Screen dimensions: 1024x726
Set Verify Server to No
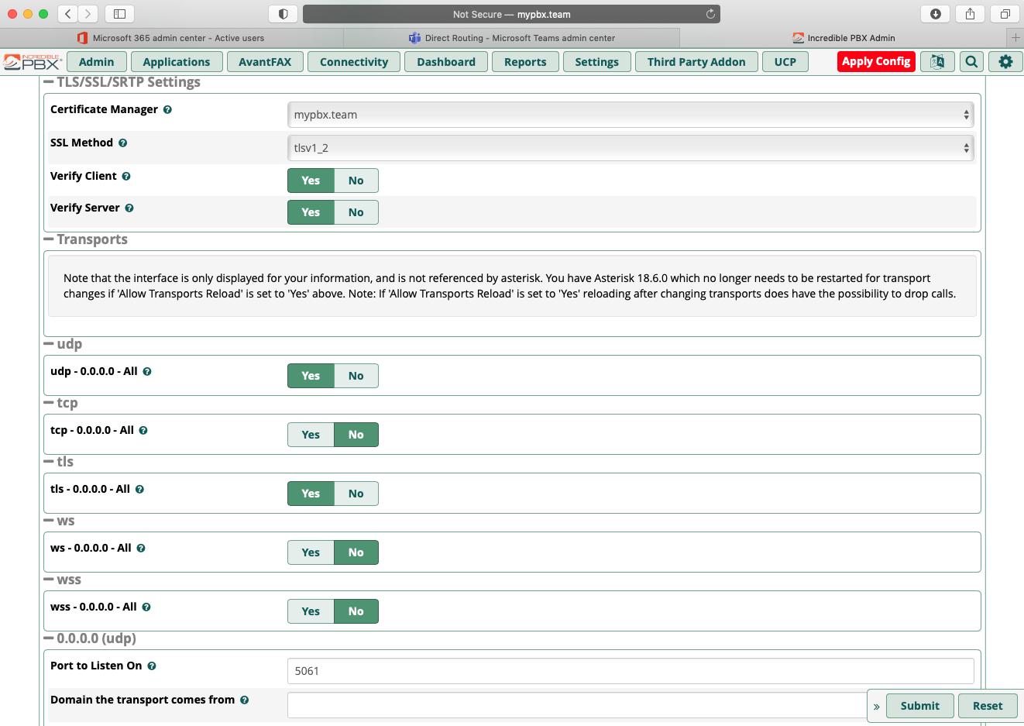[356, 212]
